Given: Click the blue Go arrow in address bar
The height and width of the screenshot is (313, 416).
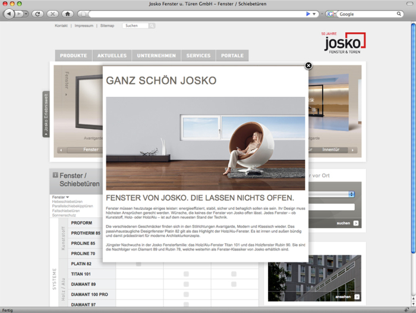Looking at the screenshot, I should point(308,14).
